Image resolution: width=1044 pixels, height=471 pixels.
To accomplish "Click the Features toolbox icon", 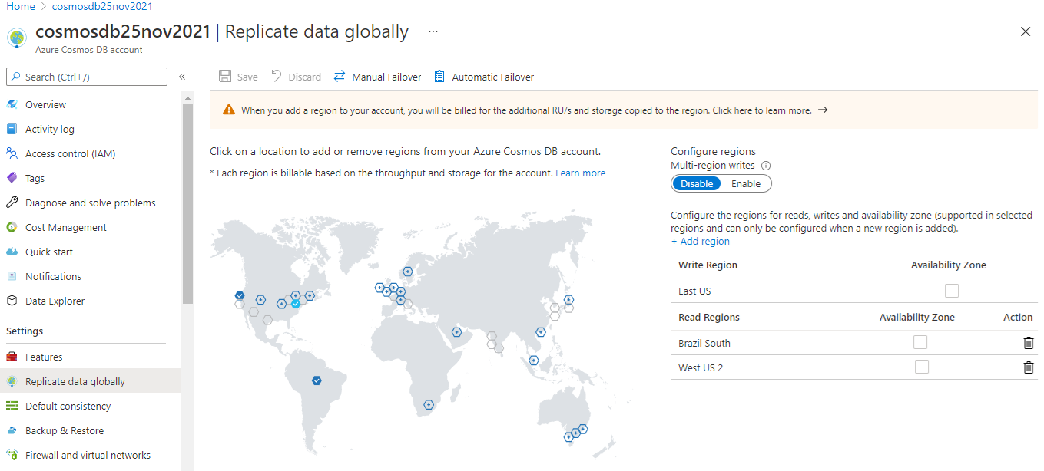I will (x=12, y=357).
